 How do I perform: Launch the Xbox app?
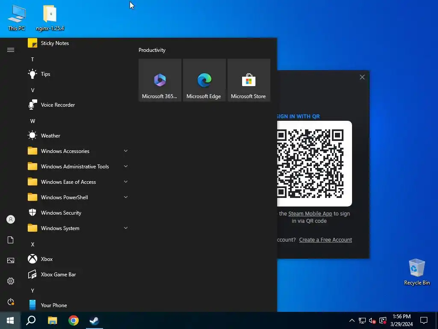[78, 259]
